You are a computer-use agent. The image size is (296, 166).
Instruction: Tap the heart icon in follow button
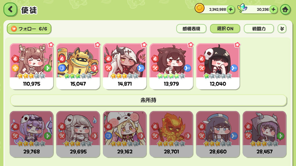(x=14, y=29)
